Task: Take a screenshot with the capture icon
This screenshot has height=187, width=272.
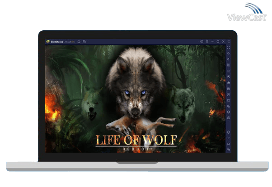Action: click(x=229, y=94)
